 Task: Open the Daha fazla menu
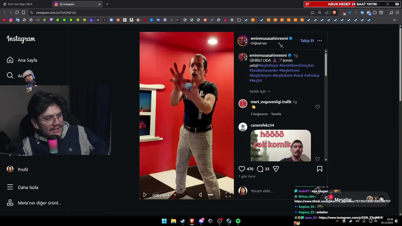click(23, 187)
